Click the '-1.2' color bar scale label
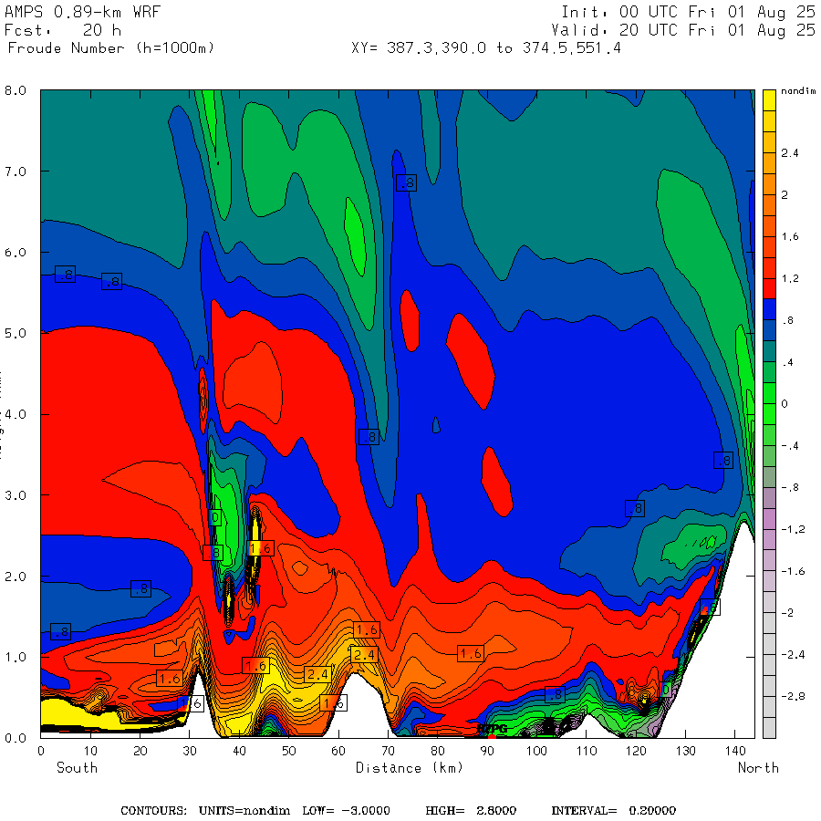The width and height of the screenshot is (821, 821). tap(793, 529)
